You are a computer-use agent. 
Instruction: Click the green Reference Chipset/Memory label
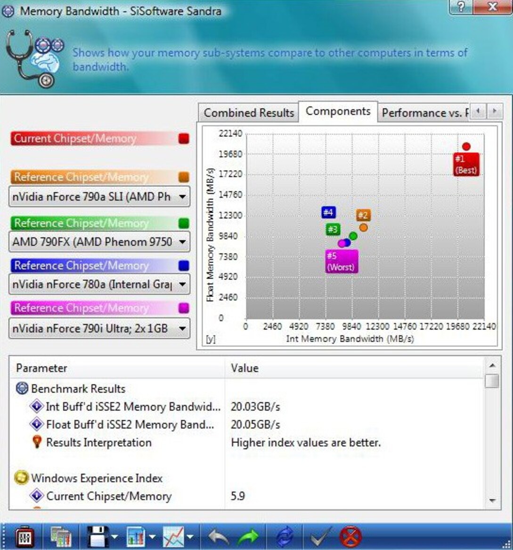coord(81,223)
